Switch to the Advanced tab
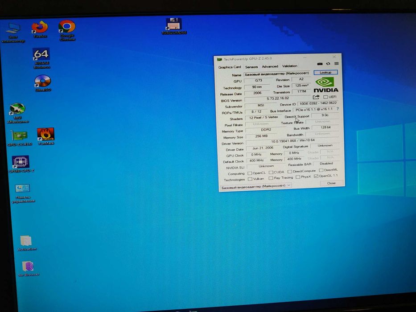416x312 pixels. point(270,66)
